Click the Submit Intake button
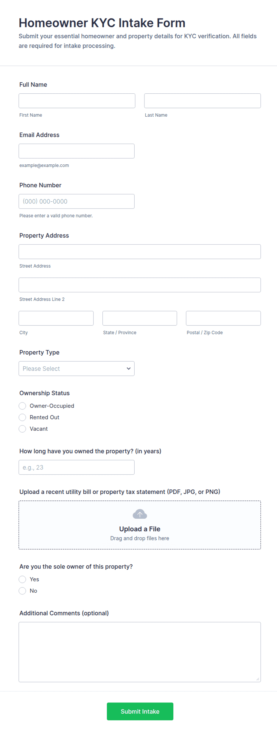 (140, 711)
